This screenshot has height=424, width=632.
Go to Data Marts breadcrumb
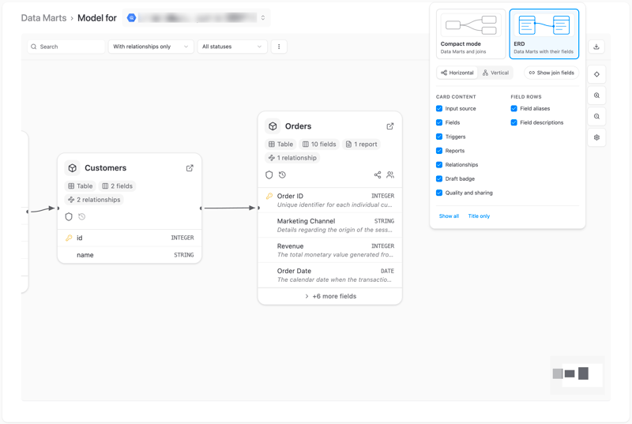coord(43,18)
